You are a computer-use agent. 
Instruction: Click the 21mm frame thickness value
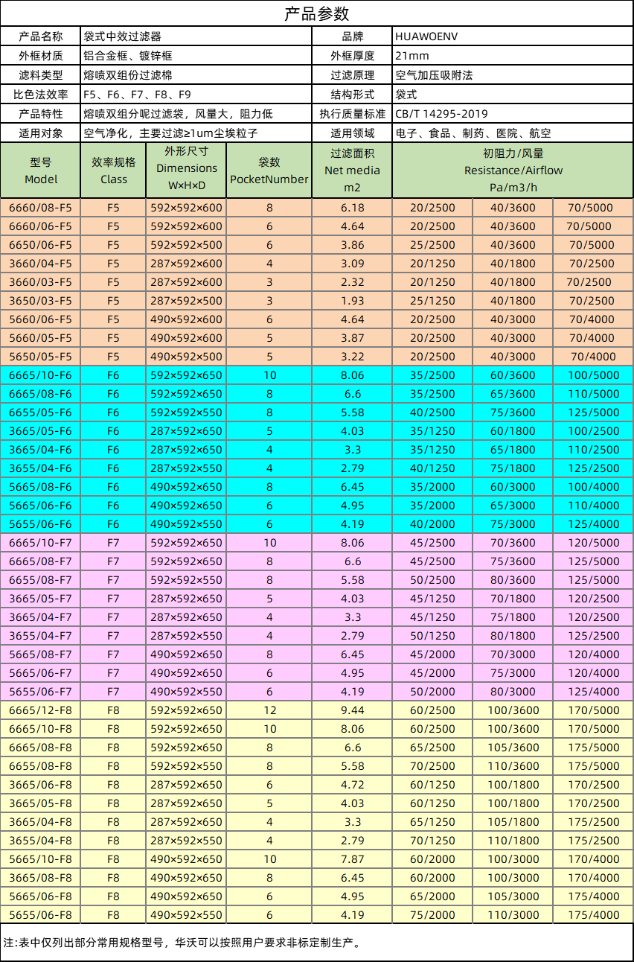pyautogui.click(x=412, y=56)
